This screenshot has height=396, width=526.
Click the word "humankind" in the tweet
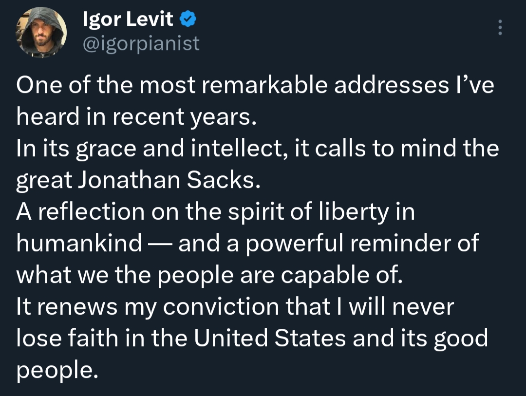coord(79,244)
